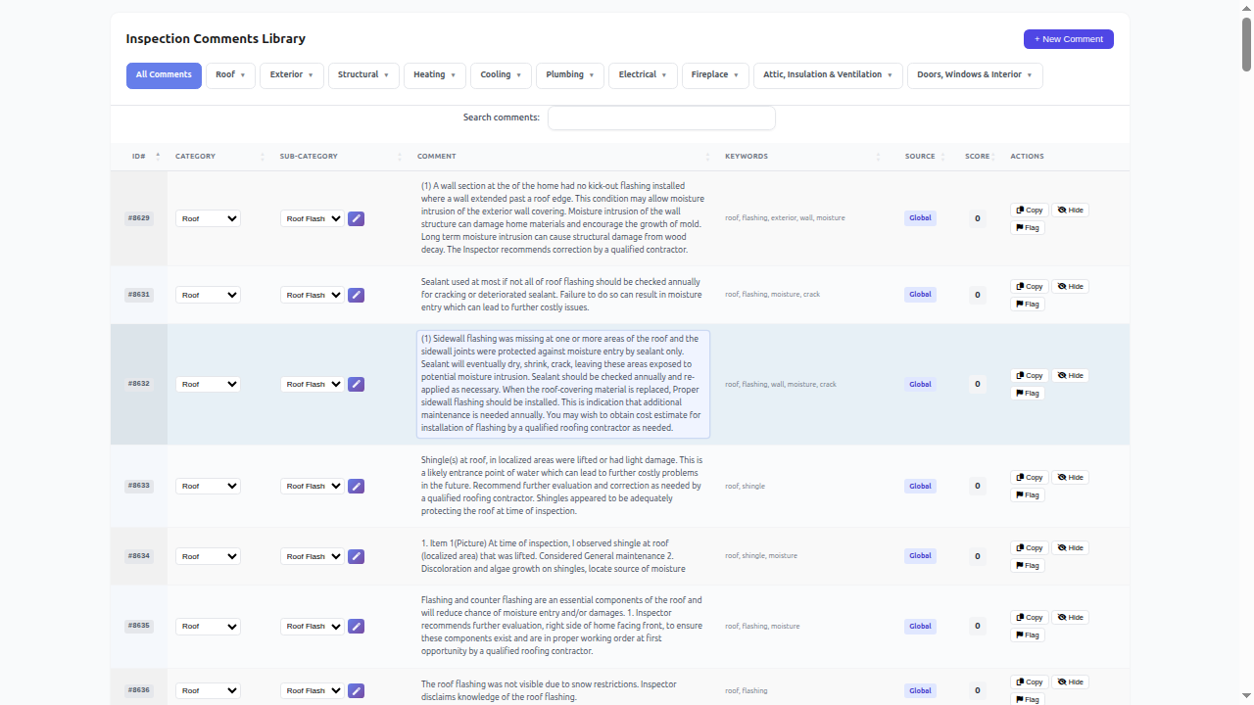The height and width of the screenshot is (705, 1254).
Task: Click the + New Comment button
Action: pos(1068,39)
